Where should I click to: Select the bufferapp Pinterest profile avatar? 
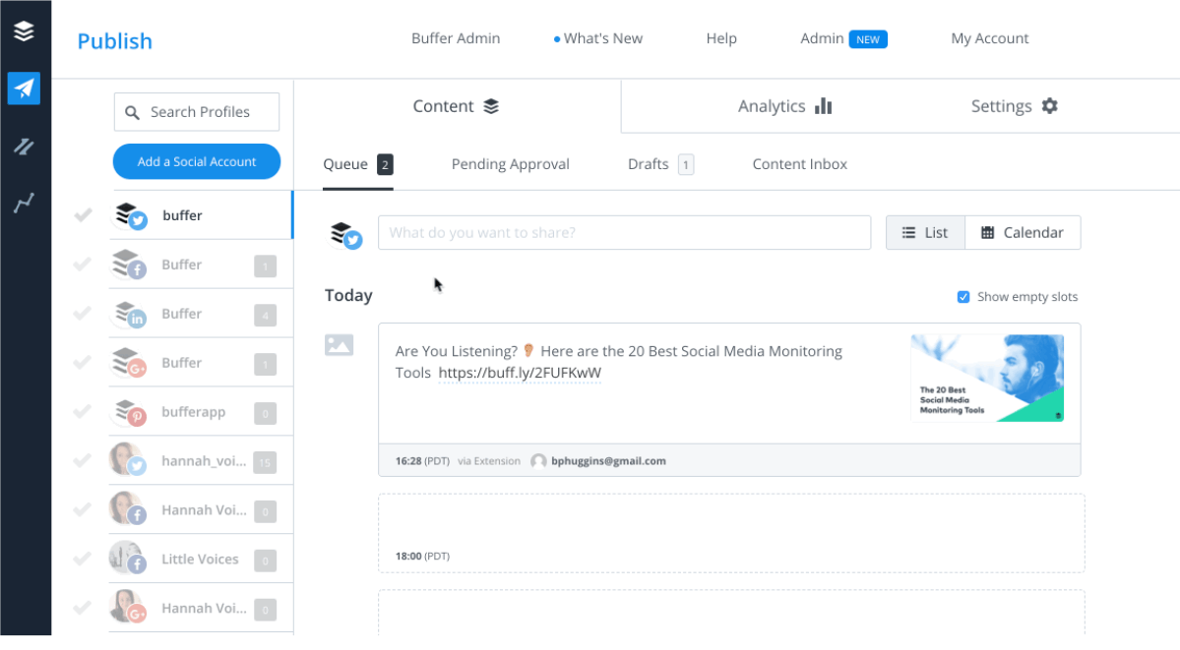point(129,412)
